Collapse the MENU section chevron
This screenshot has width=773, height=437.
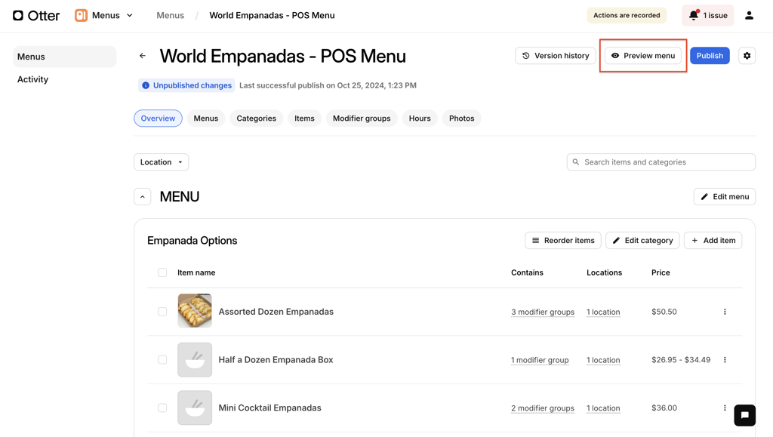[x=143, y=196]
